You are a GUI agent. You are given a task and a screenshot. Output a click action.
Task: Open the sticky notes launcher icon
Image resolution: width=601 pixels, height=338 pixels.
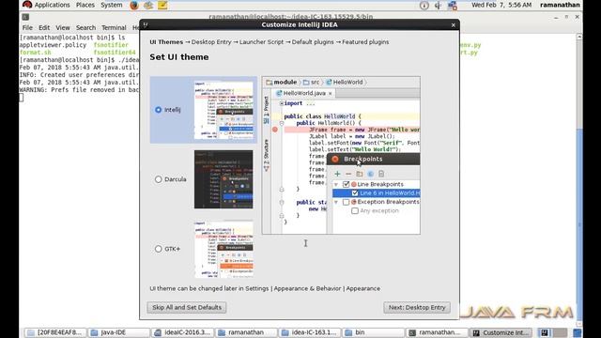click(162, 5)
